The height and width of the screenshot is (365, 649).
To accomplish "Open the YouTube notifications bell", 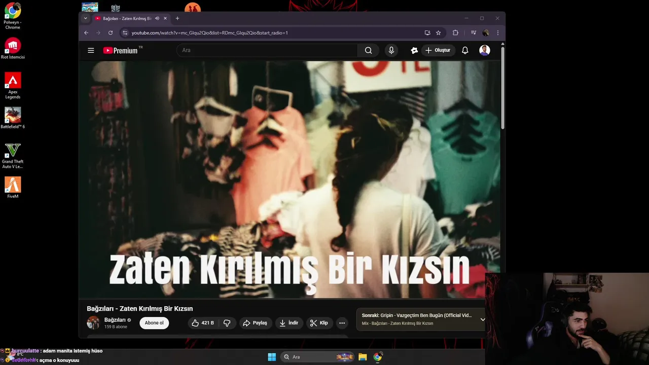I will click(465, 50).
